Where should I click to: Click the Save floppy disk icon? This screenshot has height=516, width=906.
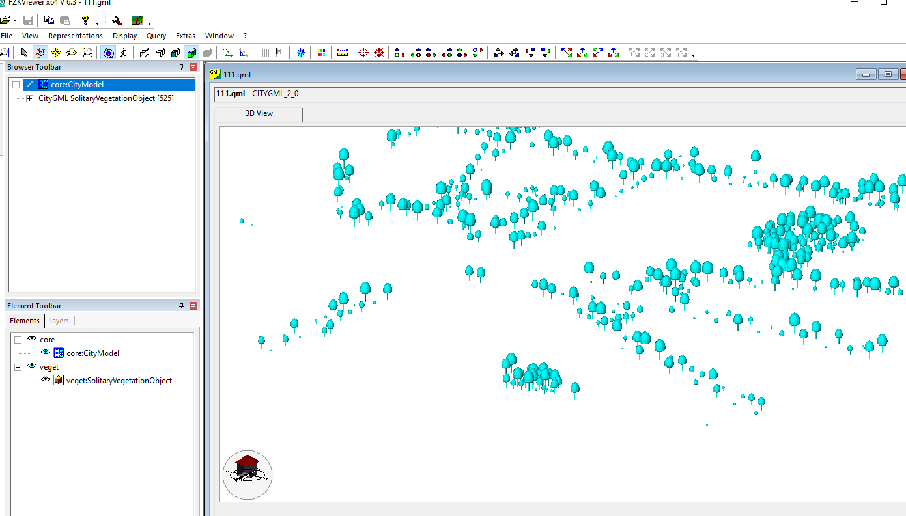pyautogui.click(x=28, y=20)
